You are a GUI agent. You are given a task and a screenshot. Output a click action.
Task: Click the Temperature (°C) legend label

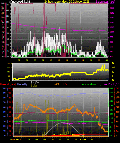coord(91,84)
